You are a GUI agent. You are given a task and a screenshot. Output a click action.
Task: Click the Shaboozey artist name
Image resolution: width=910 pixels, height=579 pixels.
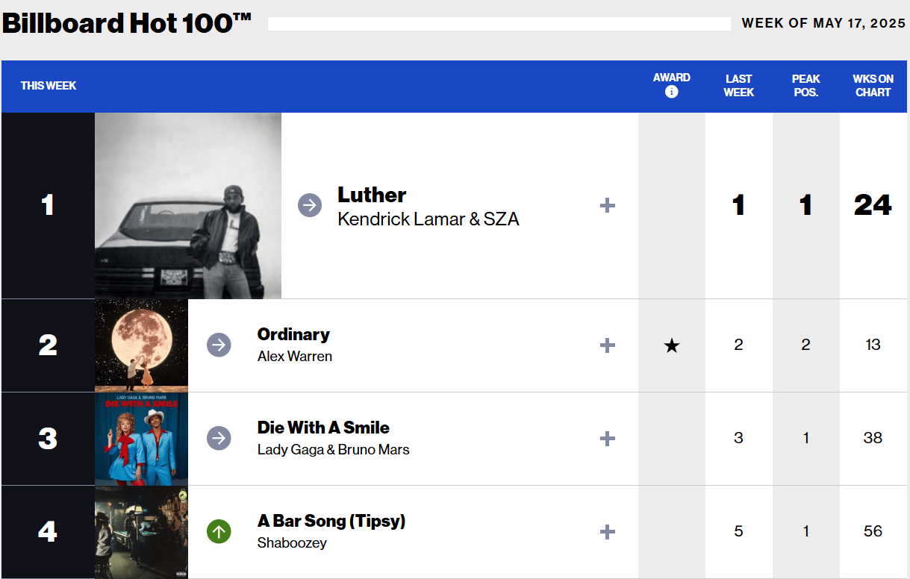[292, 543]
